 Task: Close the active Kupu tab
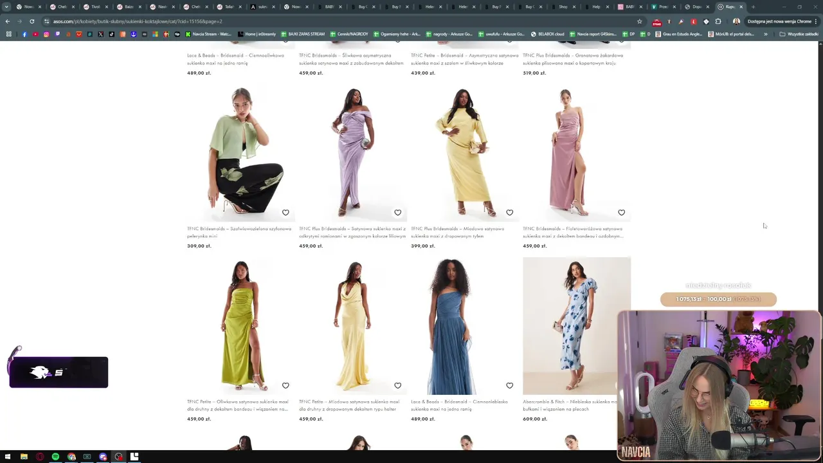click(x=741, y=6)
